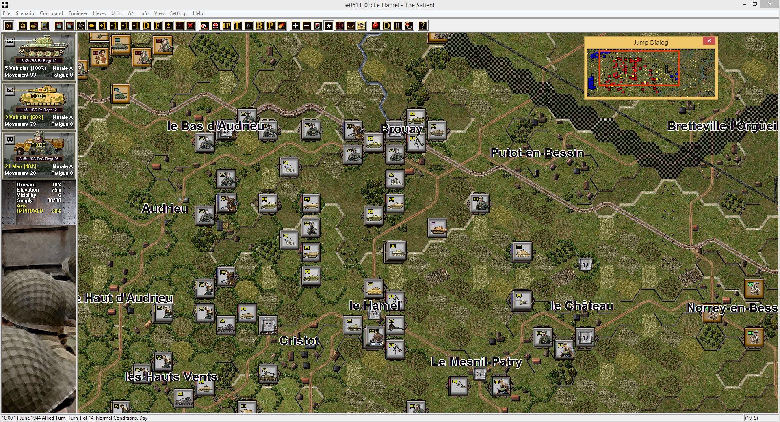Click the 25 objective marker near Le Mesnil-Patry
The height and width of the screenshot is (422, 780).
[480, 374]
